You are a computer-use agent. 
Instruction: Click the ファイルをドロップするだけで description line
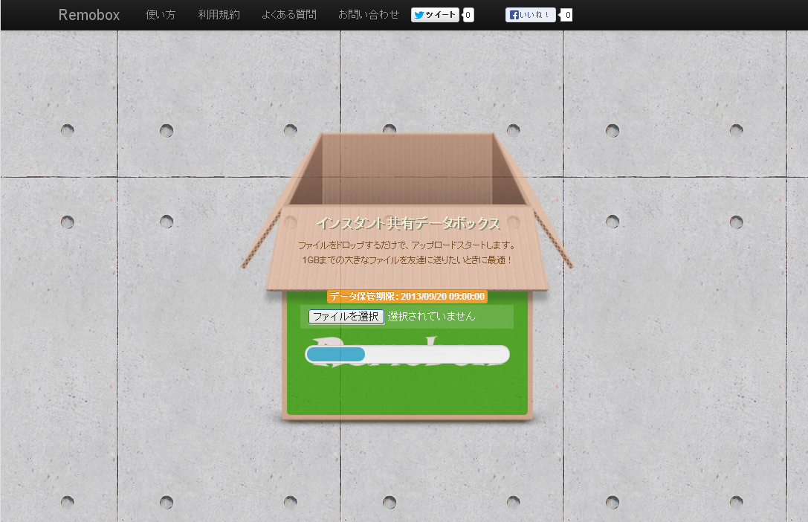tap(407, 245)
